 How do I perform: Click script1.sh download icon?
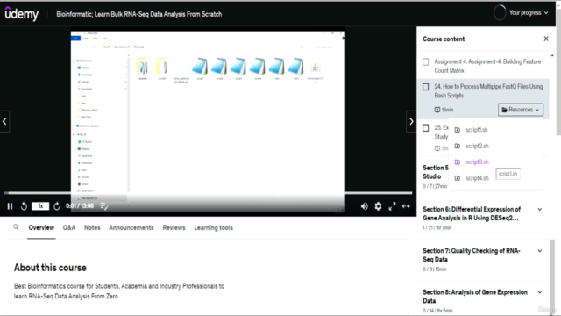pyautogui.click(x=458, y=130)
